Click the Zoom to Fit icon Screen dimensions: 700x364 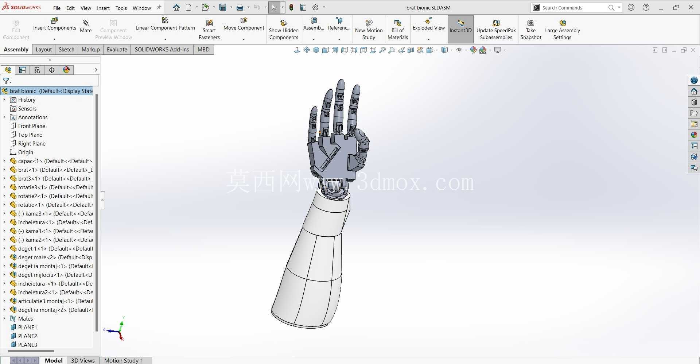[382, 50]
